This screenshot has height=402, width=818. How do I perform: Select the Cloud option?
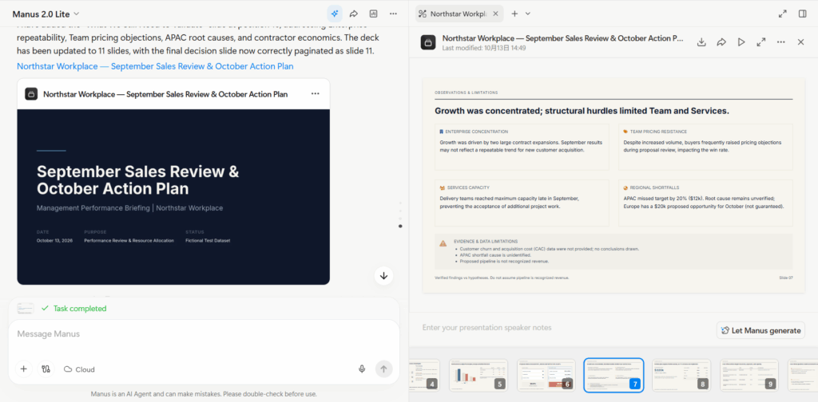coord(79,369)
